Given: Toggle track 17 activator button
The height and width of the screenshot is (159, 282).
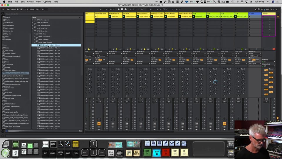Looking at the screenshot, I should click(x=113, y=124).
